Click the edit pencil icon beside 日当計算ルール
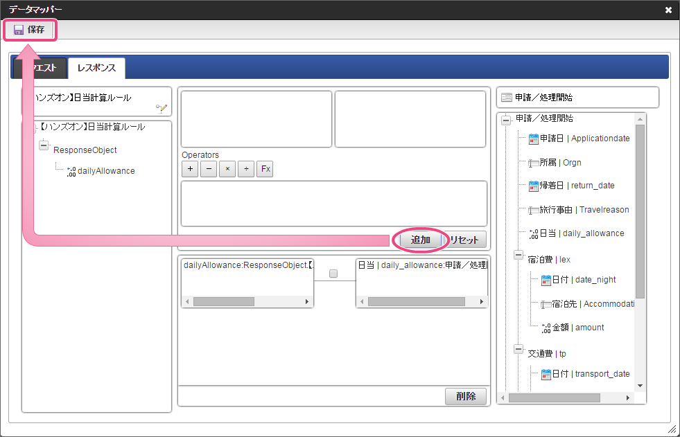 click(x=162, y=108)
